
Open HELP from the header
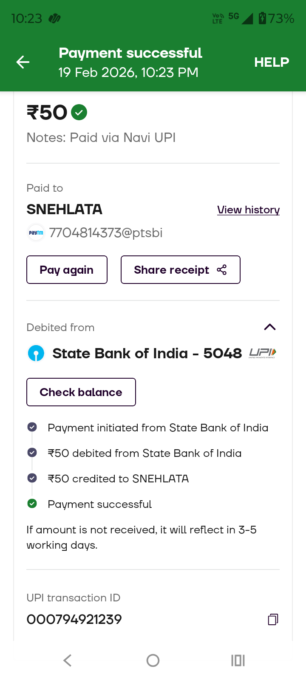272,62
